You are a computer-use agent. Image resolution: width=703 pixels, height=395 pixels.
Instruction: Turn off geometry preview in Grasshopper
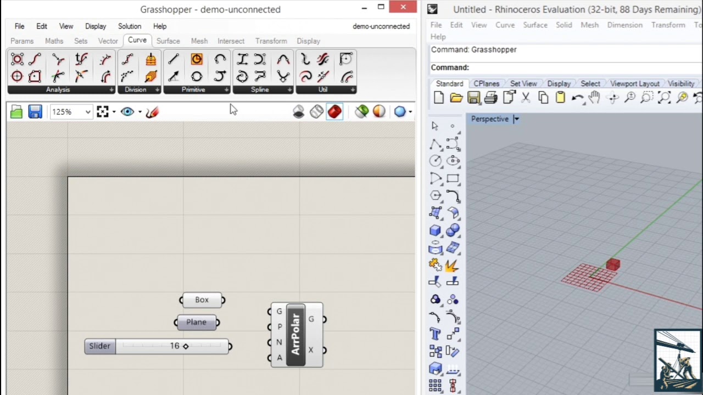click(x=299, y=112)
